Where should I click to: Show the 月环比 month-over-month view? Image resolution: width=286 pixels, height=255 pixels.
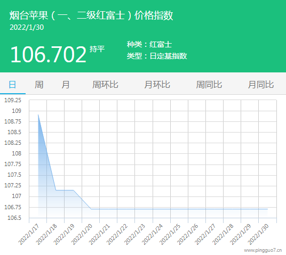coord(157,85)
